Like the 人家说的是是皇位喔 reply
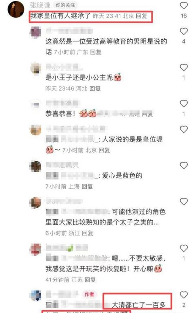Viewport: 189px width, 313px height. pyautogui.click(x=184, y=129)
